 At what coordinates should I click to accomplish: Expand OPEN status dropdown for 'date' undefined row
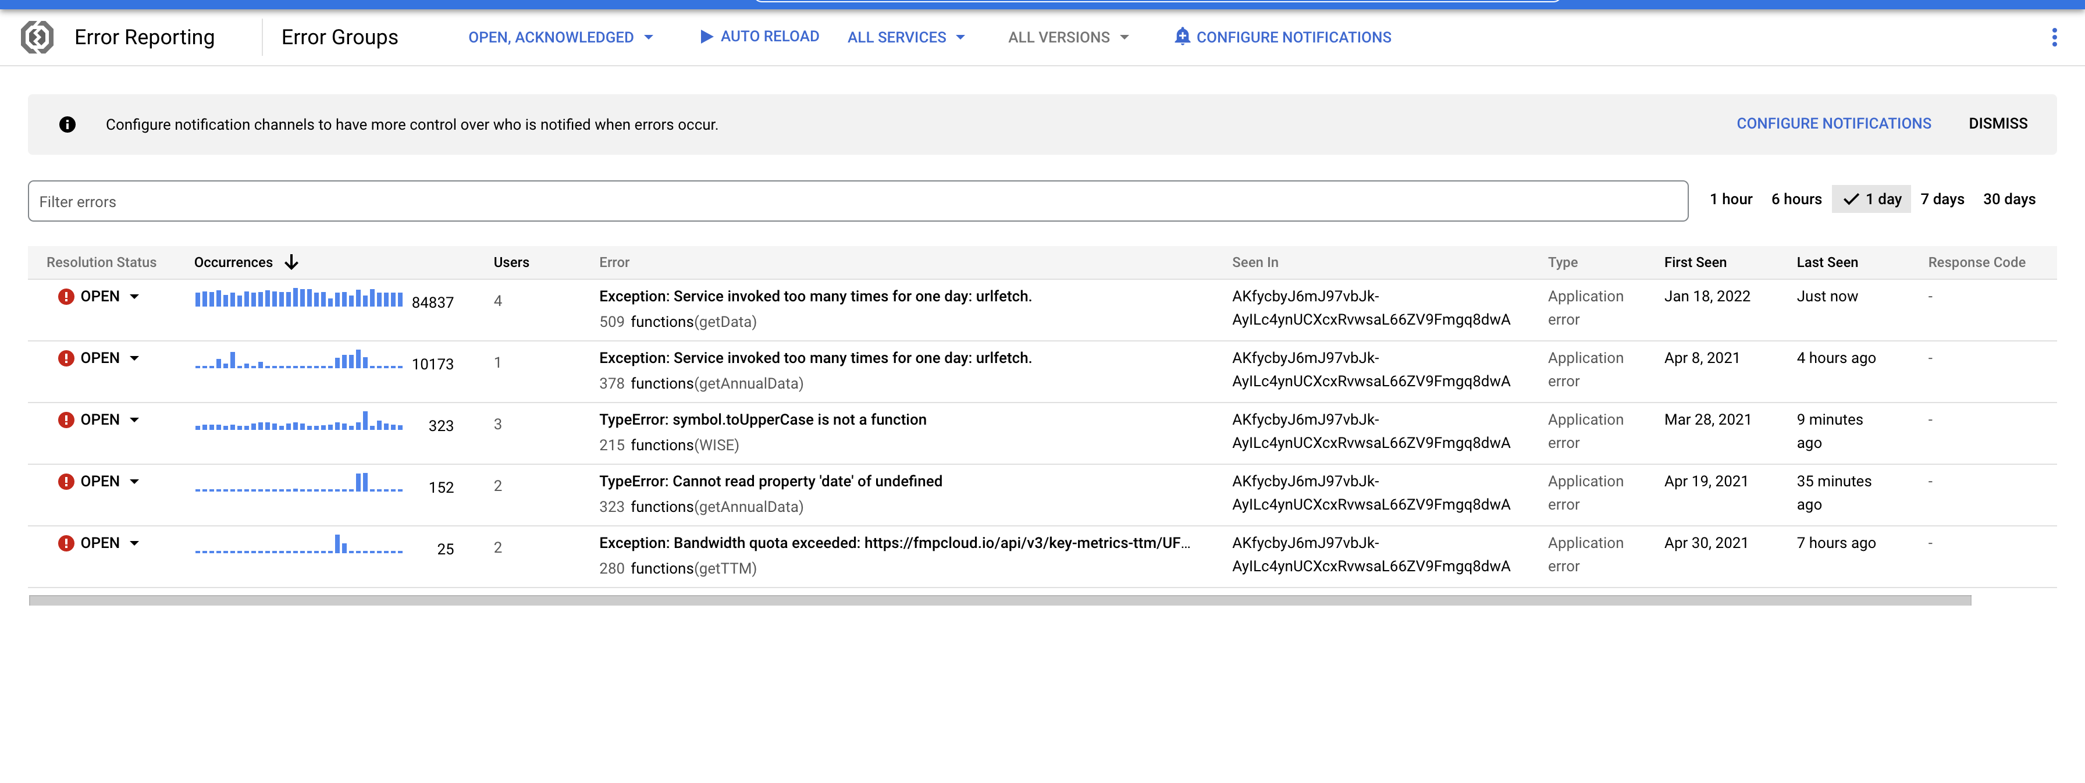[134, 481]
